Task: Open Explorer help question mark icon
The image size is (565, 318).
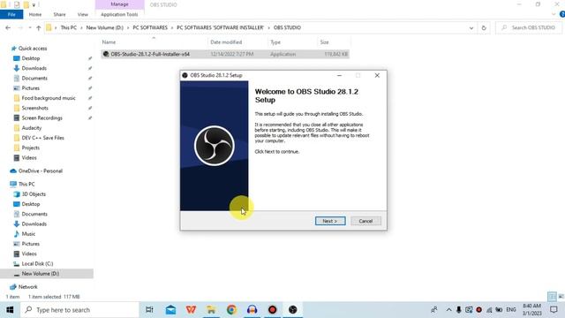Action: point(562,14)
